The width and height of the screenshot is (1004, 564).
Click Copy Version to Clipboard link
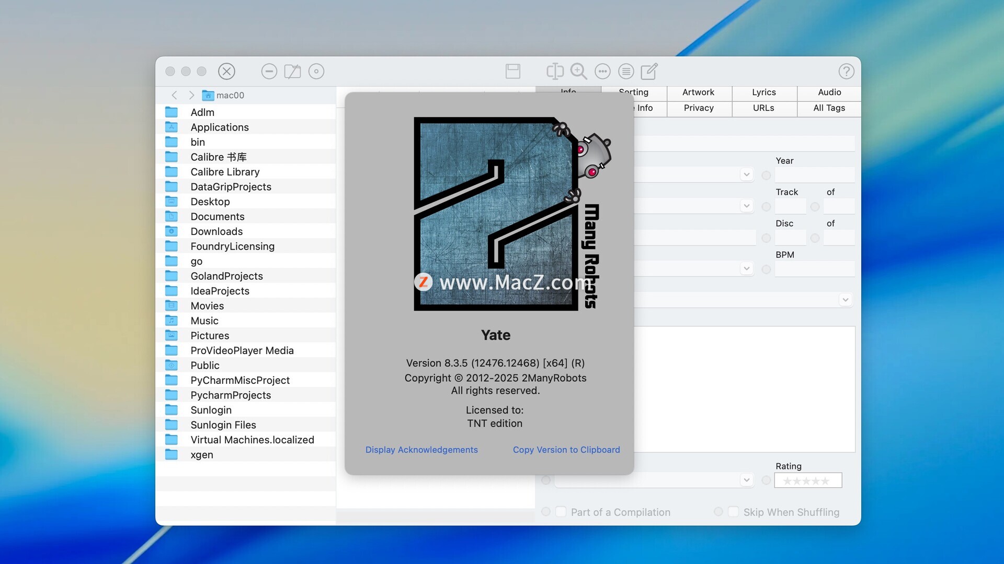566,450
